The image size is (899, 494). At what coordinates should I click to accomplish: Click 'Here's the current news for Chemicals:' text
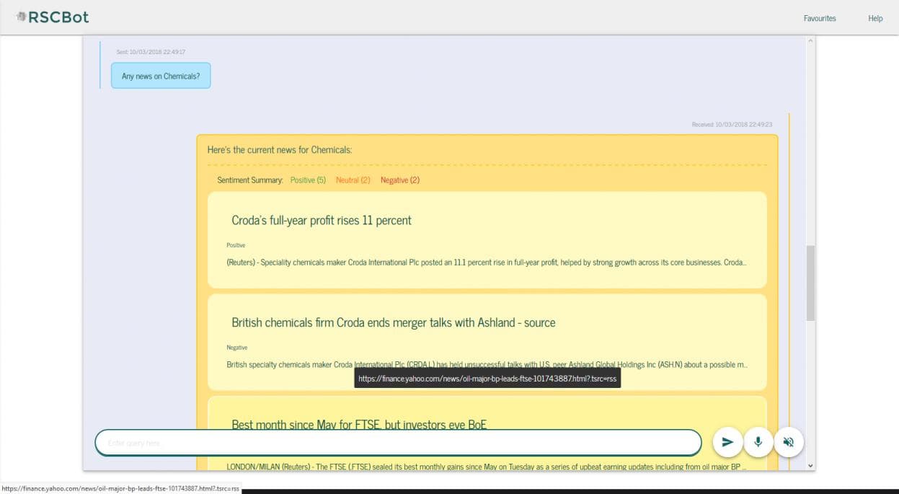pyautogui.click(x=280, y=150)
